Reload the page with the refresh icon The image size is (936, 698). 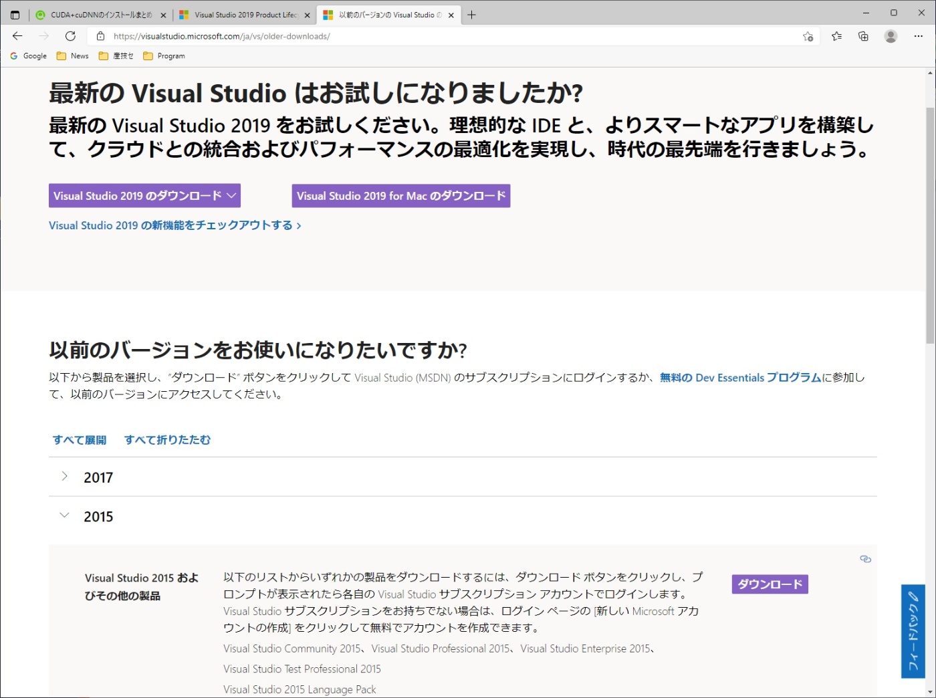(x=70, y=36)
